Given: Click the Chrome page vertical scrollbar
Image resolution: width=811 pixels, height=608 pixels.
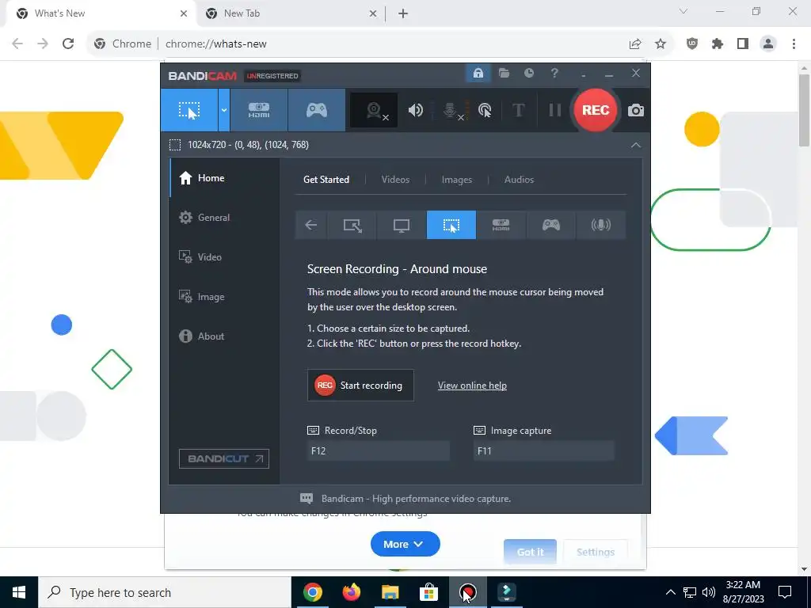Looking at the screenshot, I should 804,110.
